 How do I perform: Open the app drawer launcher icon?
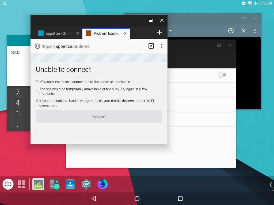8,184
